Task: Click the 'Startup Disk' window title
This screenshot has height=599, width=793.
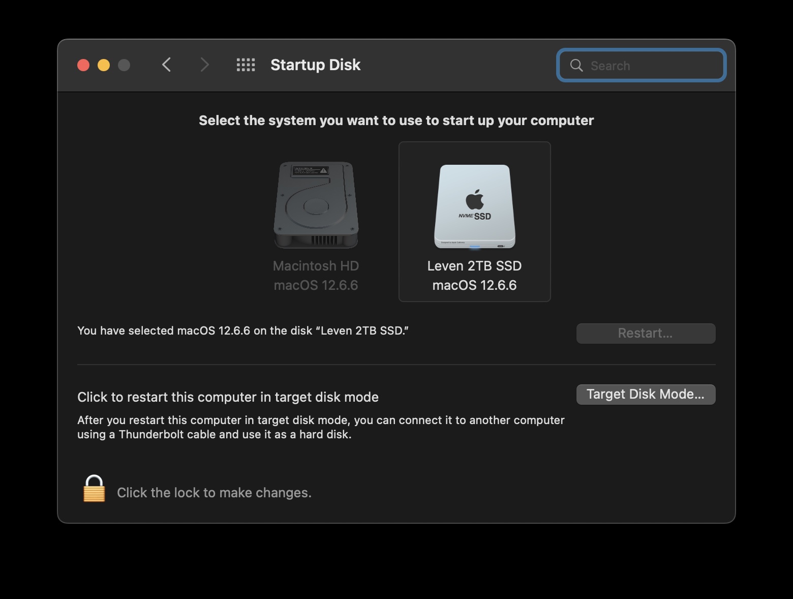Action: pyautogui.click(x=316, y=65)
